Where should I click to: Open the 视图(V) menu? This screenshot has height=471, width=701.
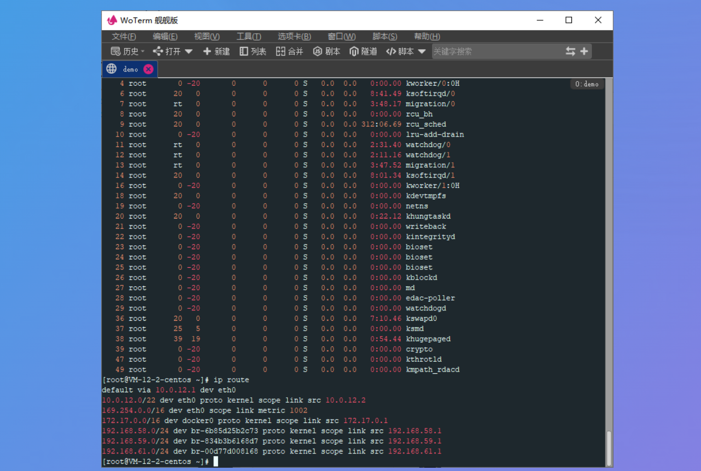(x=207, y=37)
